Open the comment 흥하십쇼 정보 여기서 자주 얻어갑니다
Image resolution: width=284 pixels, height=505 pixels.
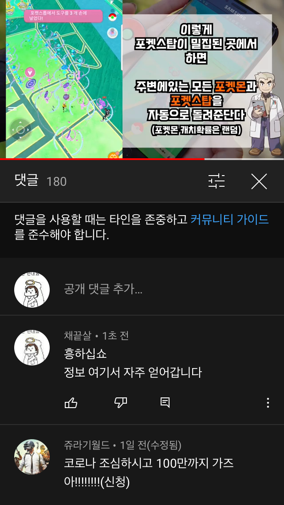133,363
